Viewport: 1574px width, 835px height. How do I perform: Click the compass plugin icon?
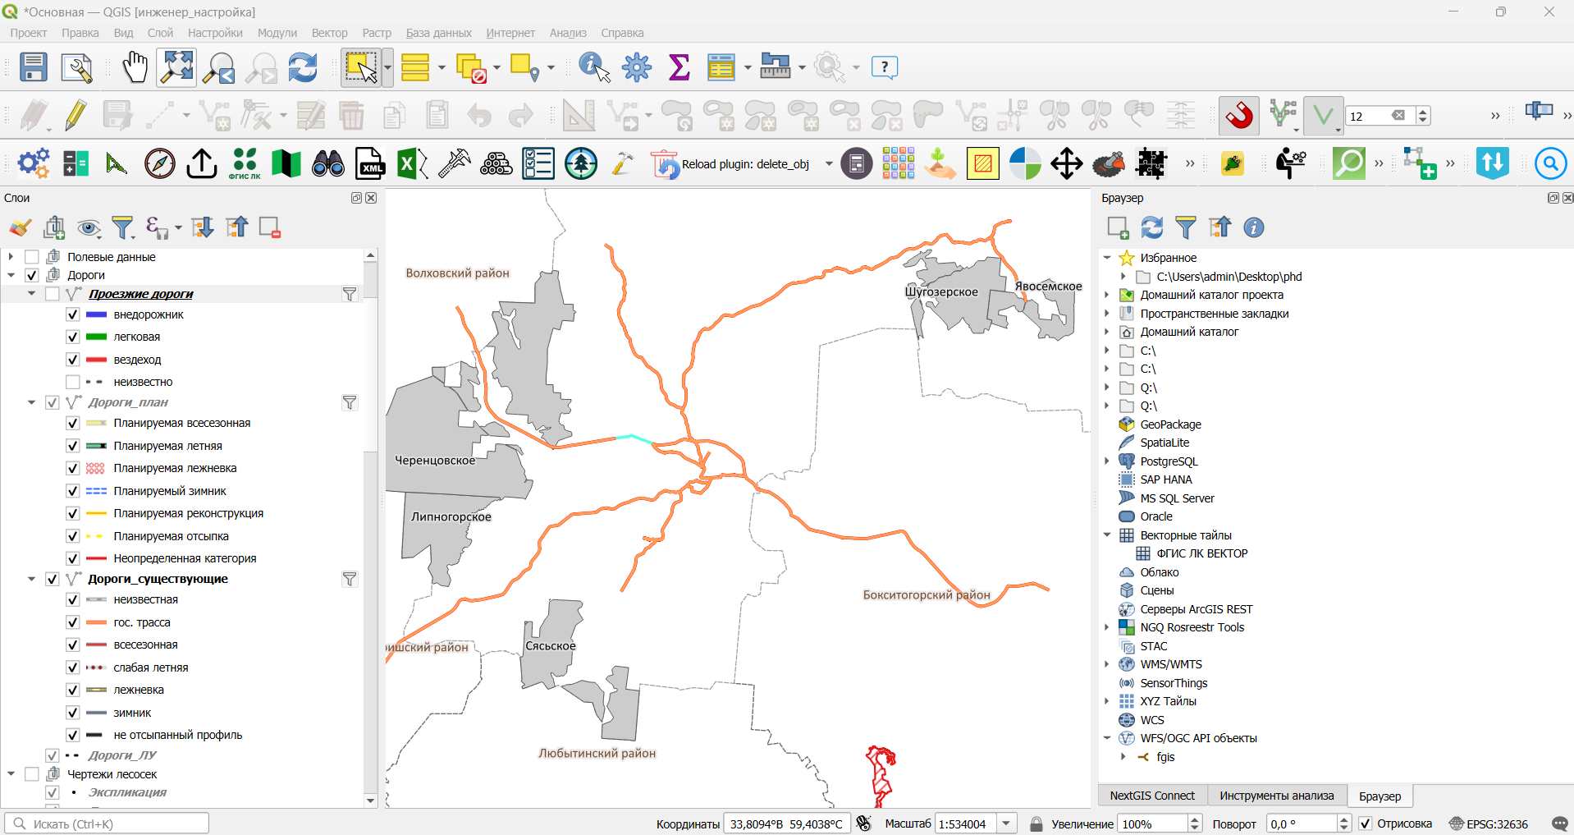160,164
